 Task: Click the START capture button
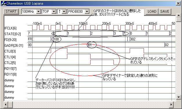pyautogui.click(x=11, y=12)
